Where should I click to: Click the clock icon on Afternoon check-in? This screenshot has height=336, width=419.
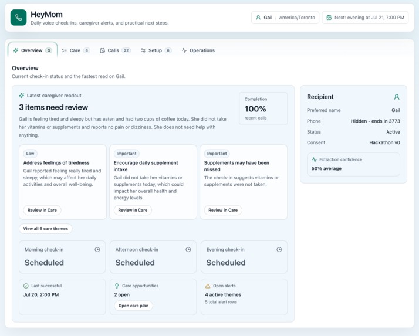(188, 249)
